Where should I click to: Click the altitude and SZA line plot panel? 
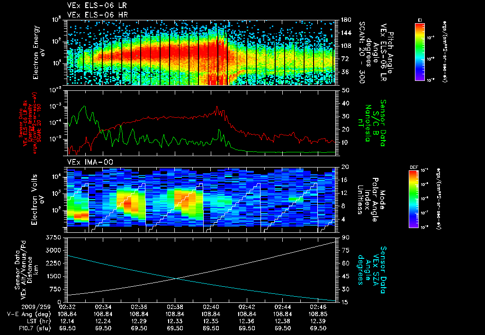coord(201,270)
